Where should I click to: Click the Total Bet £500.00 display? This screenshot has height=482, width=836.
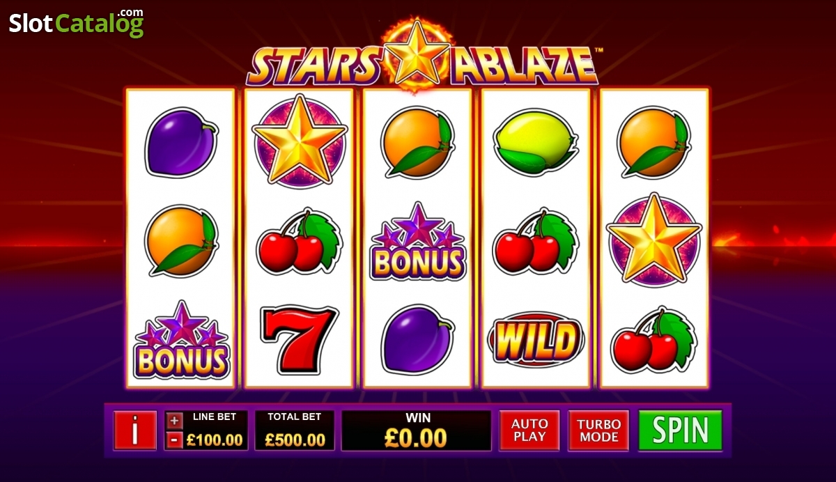[295, 430]
